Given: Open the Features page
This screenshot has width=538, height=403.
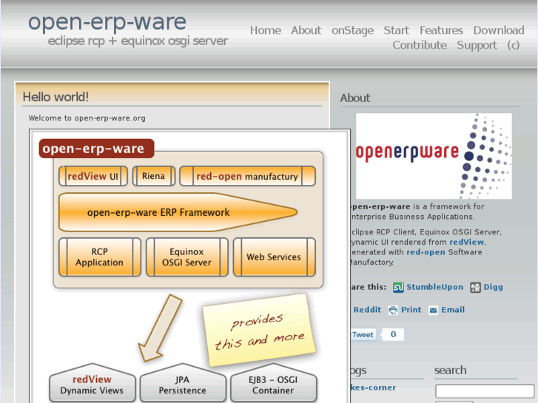Looking at the screenshot, I should click(x=441, y=30).
